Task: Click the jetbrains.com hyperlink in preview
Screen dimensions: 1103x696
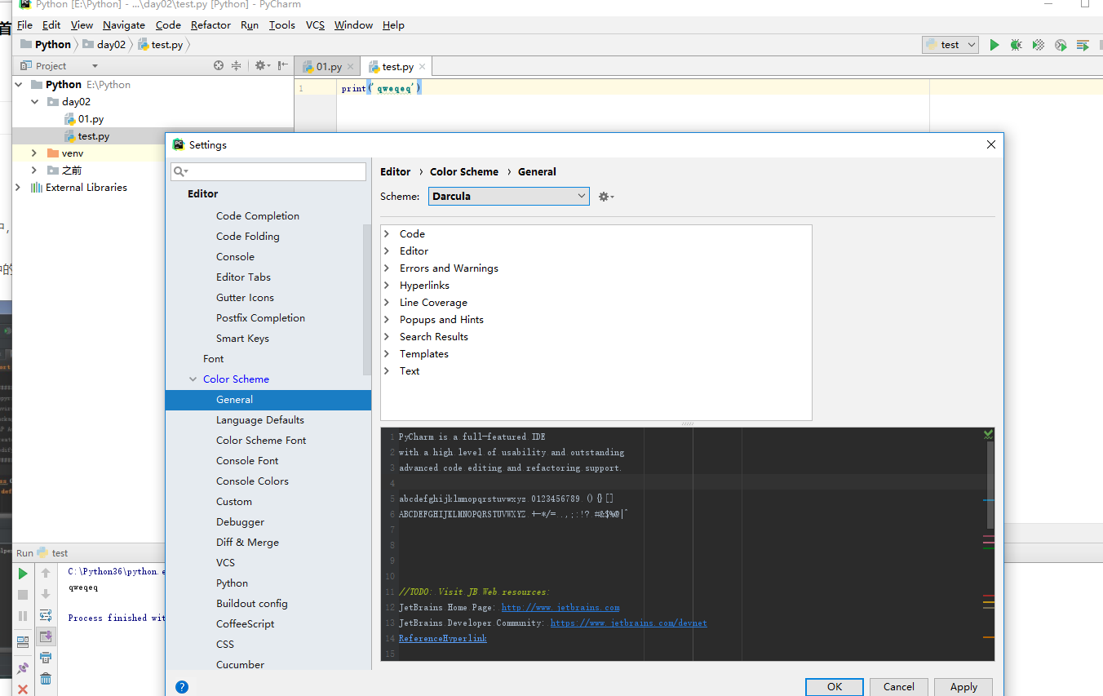Action: [560, 608]
